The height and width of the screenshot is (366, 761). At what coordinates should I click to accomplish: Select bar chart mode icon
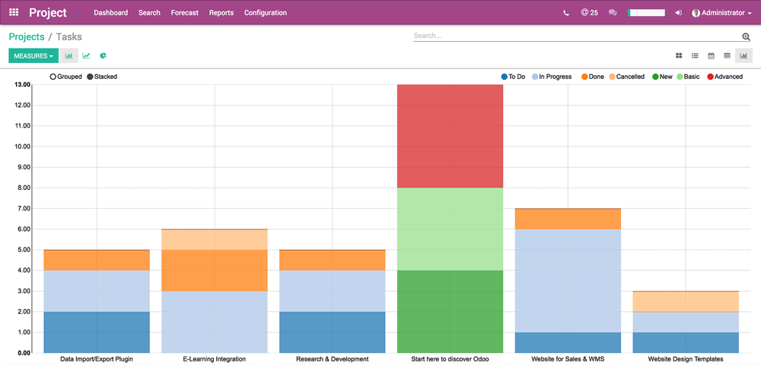click(69, 55)
